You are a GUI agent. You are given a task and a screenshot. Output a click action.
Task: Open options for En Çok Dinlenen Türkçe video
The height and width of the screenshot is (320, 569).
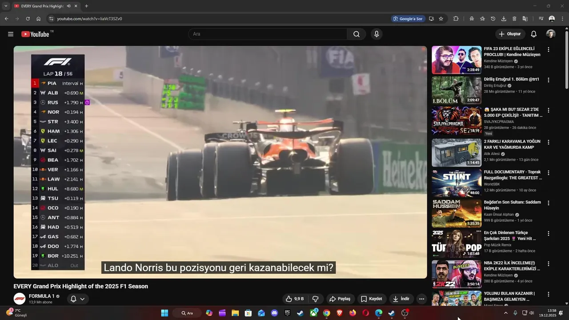coord(549,233)
